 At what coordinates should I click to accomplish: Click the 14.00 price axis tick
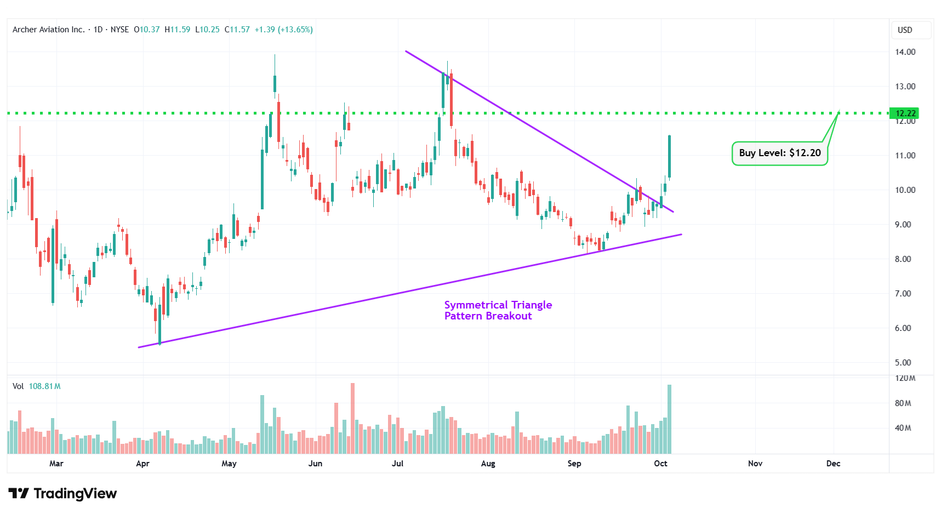click(x=905, y=52)
